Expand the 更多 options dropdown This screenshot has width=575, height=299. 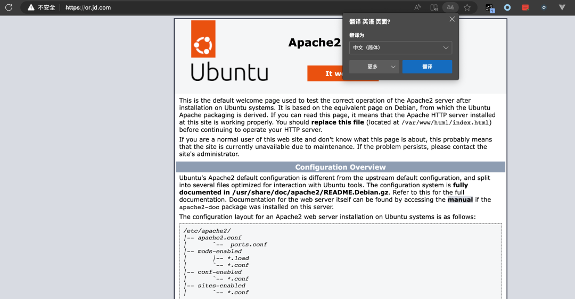[374, 67]
